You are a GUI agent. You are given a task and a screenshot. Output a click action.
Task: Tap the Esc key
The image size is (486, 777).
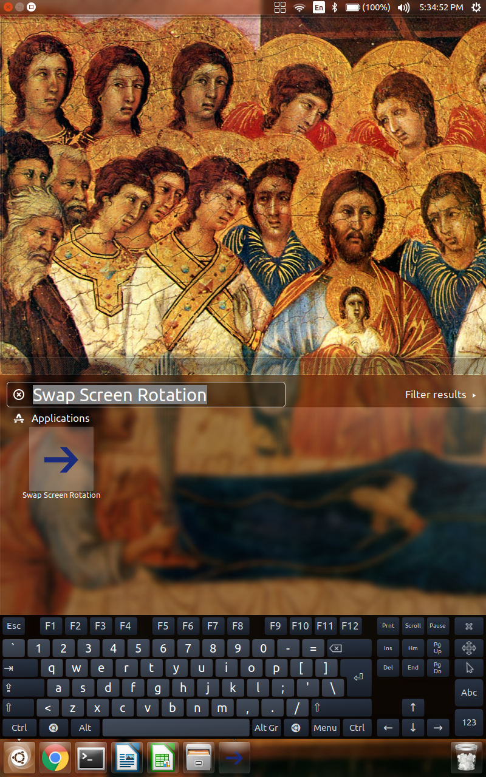(13, 626)
